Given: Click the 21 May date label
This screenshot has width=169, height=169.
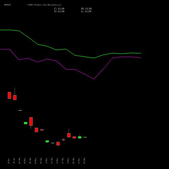Looking at the screenshot, I should (x=79, y=161).
